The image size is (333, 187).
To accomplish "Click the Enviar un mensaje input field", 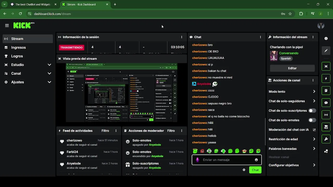I will click(x=227, y=160).
